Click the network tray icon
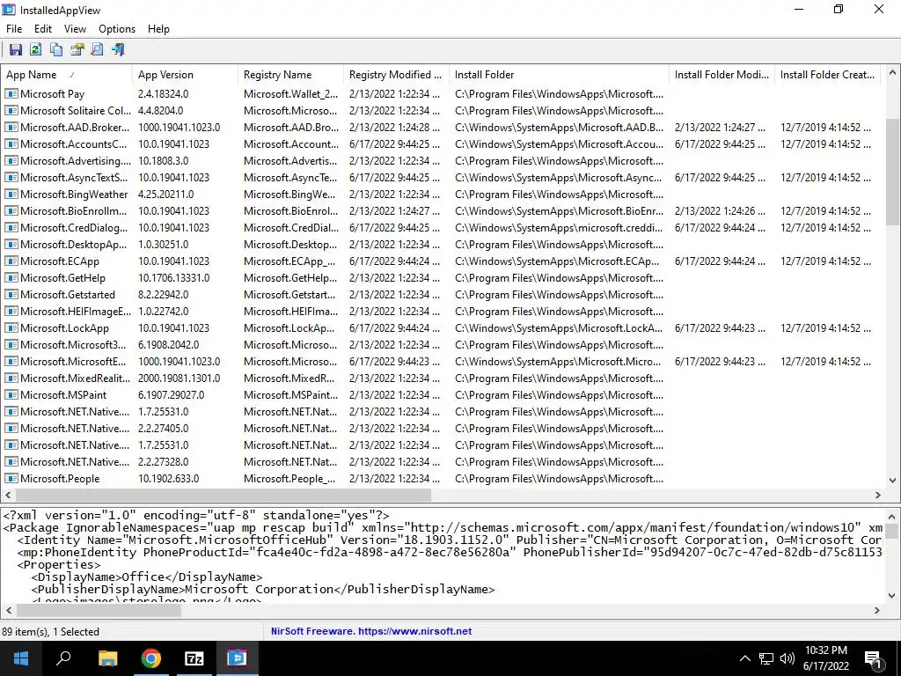This screenshot has width=901, height=676. click(x=766, y=658)
